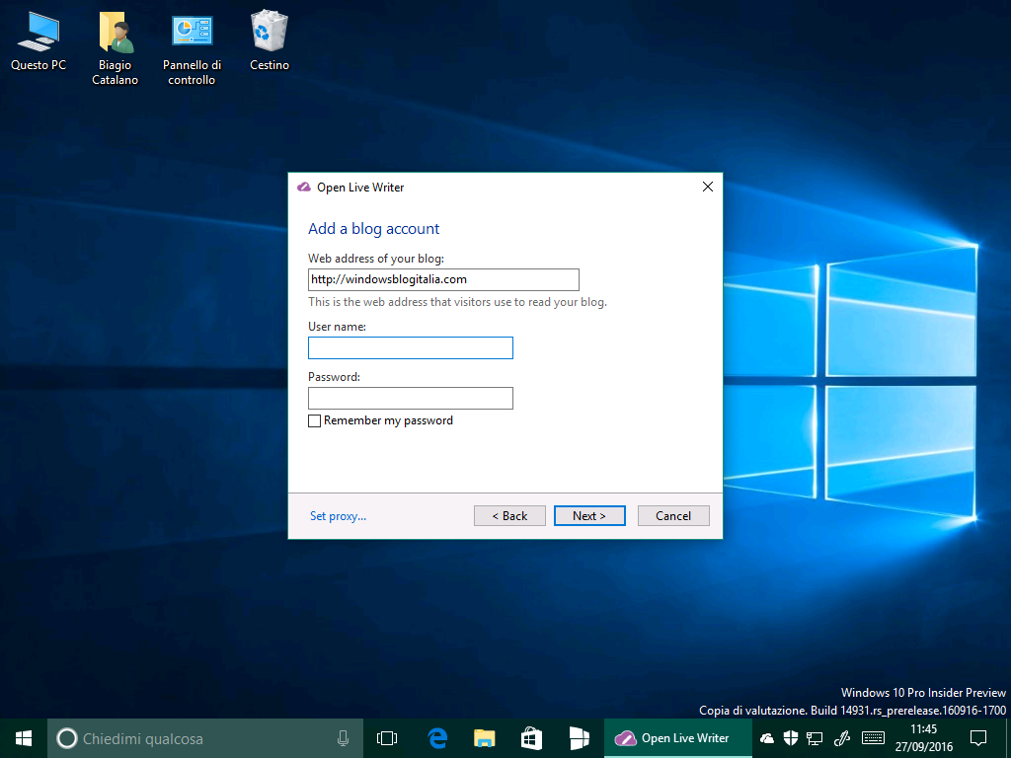Select the Pannello di controllo desktop icon
This screenshot has width=1011, height=758.
[192, 48]
